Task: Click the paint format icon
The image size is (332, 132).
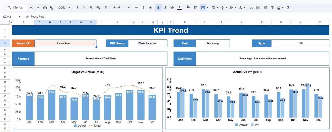Action: pos(52,8)
